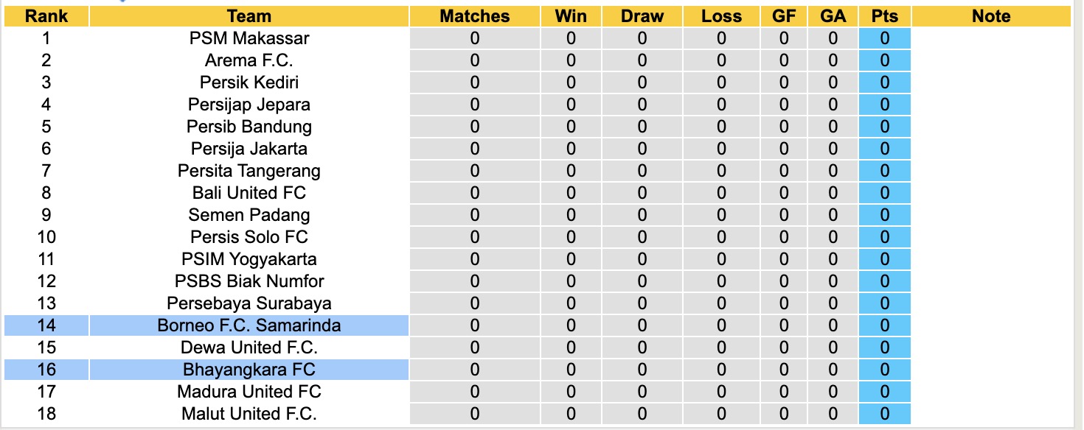Select the Arema F.C. team row
The height and width of the screenshot is (430, 1084).
(249, 60)
